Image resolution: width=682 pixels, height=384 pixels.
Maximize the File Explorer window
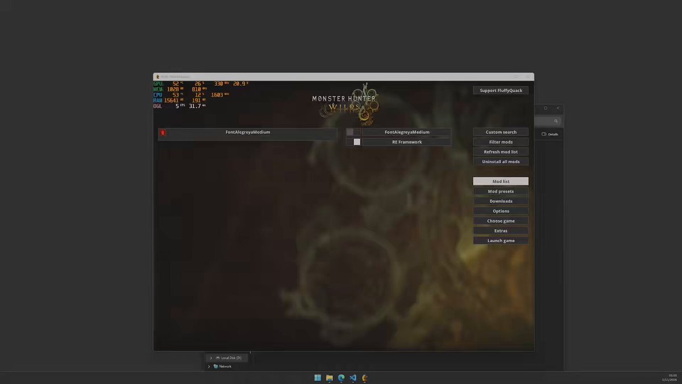(546, 108)
